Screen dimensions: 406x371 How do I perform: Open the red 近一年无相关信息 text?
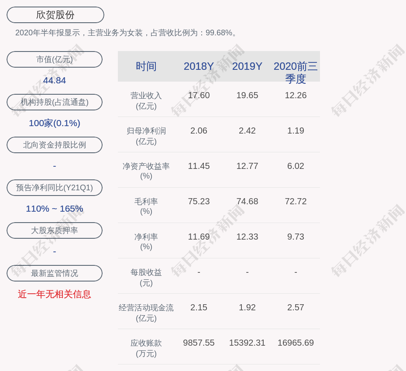55,294
